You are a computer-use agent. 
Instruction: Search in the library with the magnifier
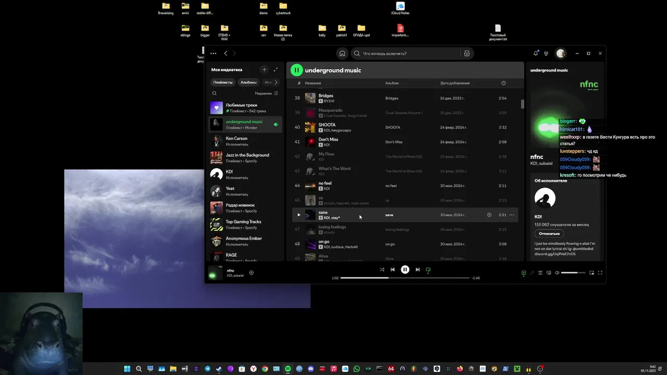click(x=214, y=93)
